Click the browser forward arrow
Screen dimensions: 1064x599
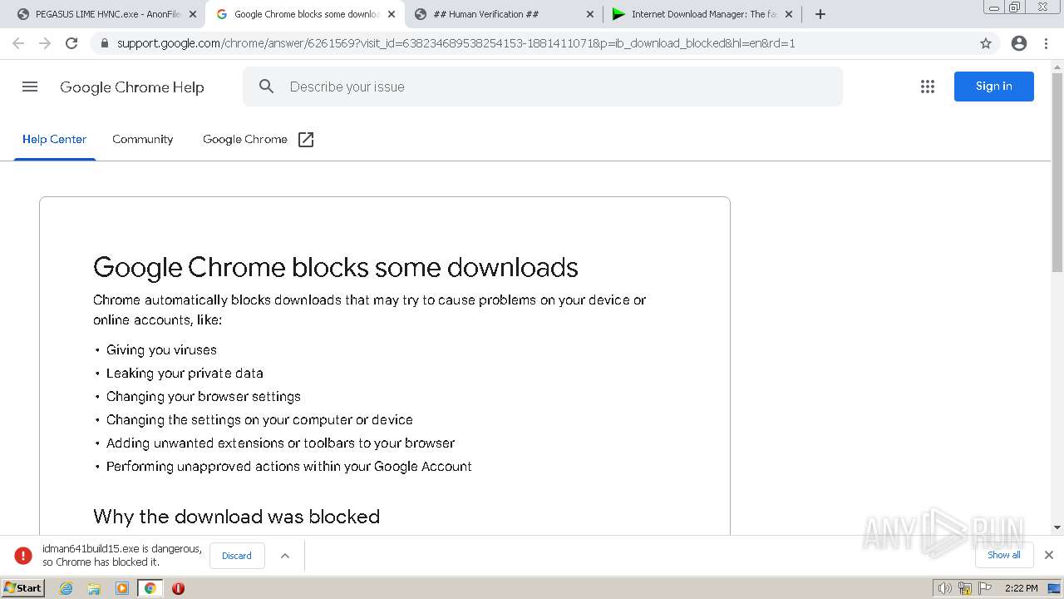pos(45,43)
